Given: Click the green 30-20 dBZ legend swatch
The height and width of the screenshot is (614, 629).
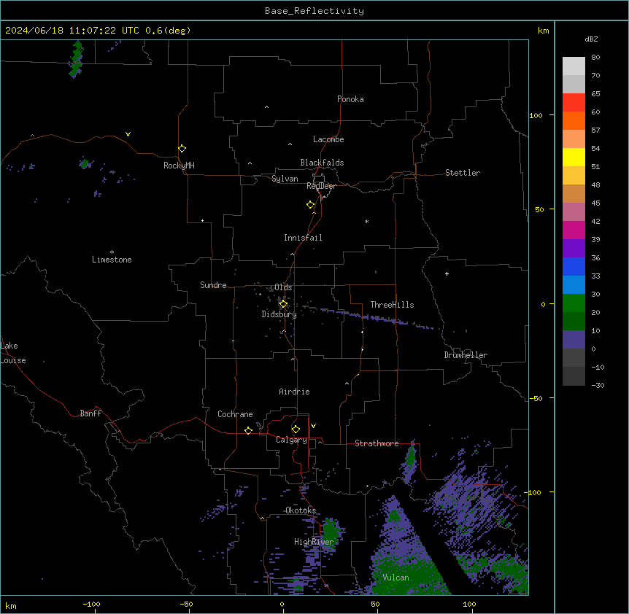Looking at the screenshot, I should coord(574,303).
